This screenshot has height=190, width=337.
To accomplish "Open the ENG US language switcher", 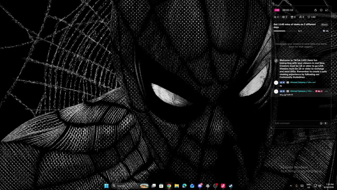I will pos(309,186).
